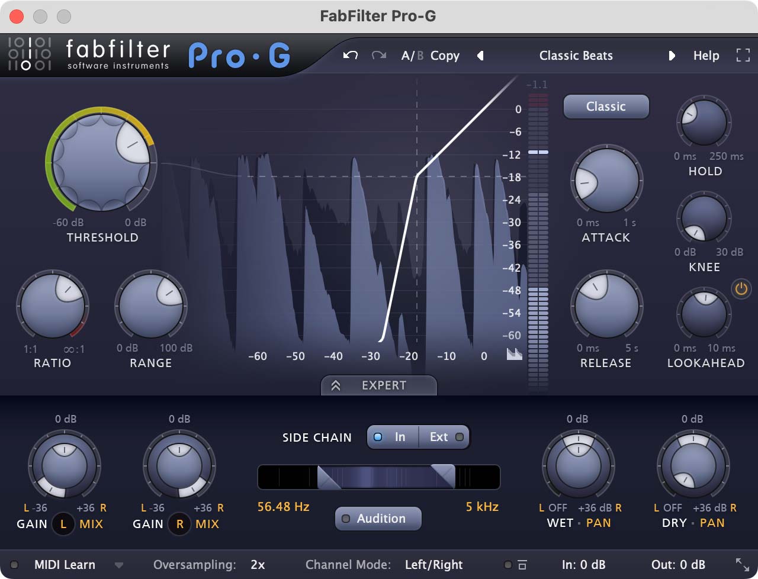Click the left Gain/Mix knob
Screen dimensions: 758x579
pyautogui.click(x=64, y=465)
